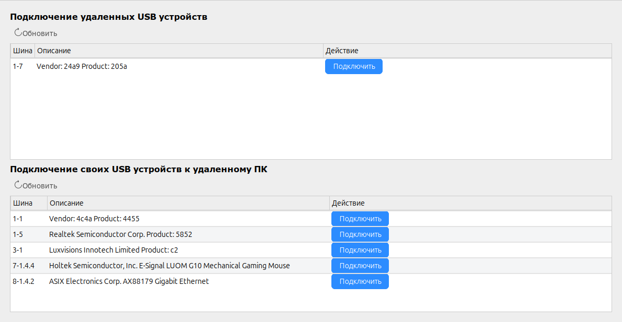Connect the ASIX AX88179 Gigabit Ethernet adapter

pyautogui.click(x=360, y=281)
